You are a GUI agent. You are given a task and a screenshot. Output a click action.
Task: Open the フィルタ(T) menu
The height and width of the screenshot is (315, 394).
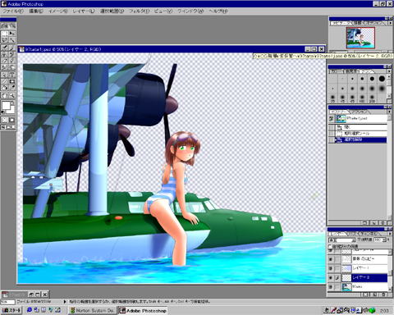[140, 11]
